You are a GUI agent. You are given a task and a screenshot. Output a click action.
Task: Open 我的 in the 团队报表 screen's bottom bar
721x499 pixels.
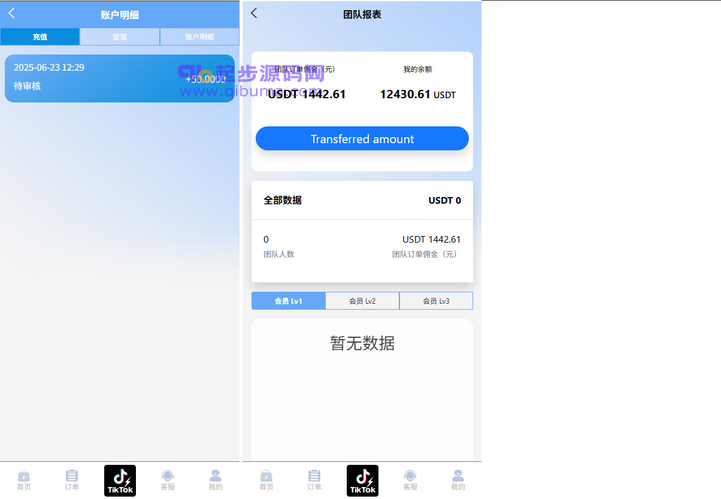(x=458, y=480)
